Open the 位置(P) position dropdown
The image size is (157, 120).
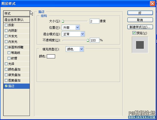[x=71, y=27]
